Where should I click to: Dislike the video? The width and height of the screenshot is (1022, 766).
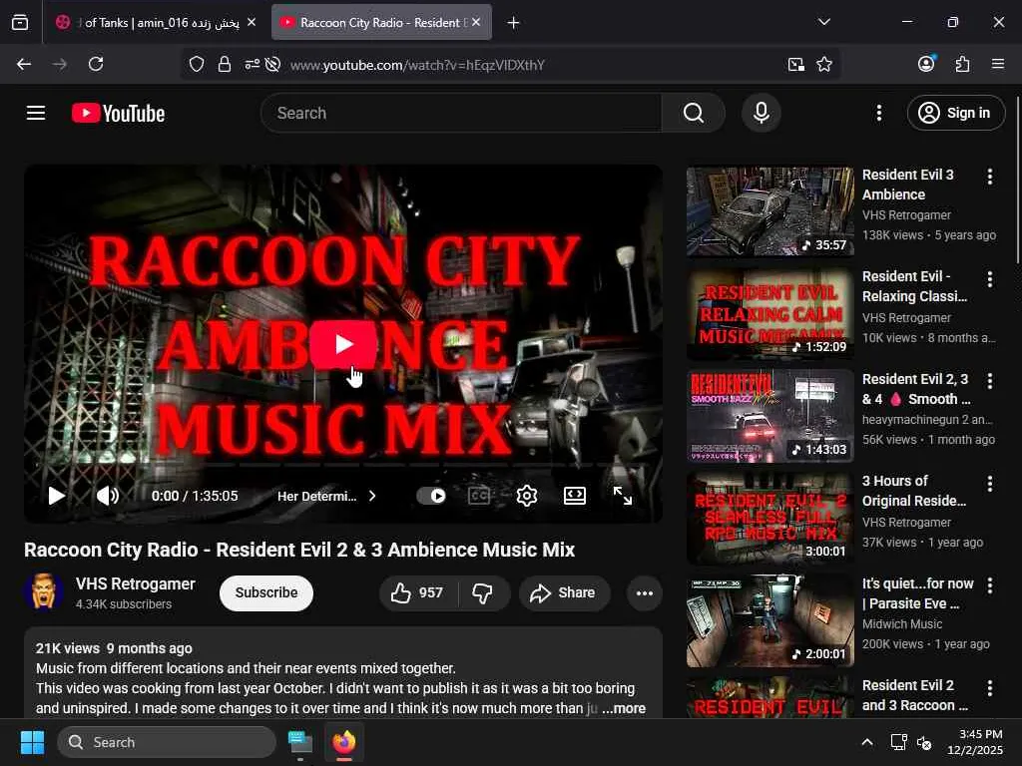click(x=483, y=592)
